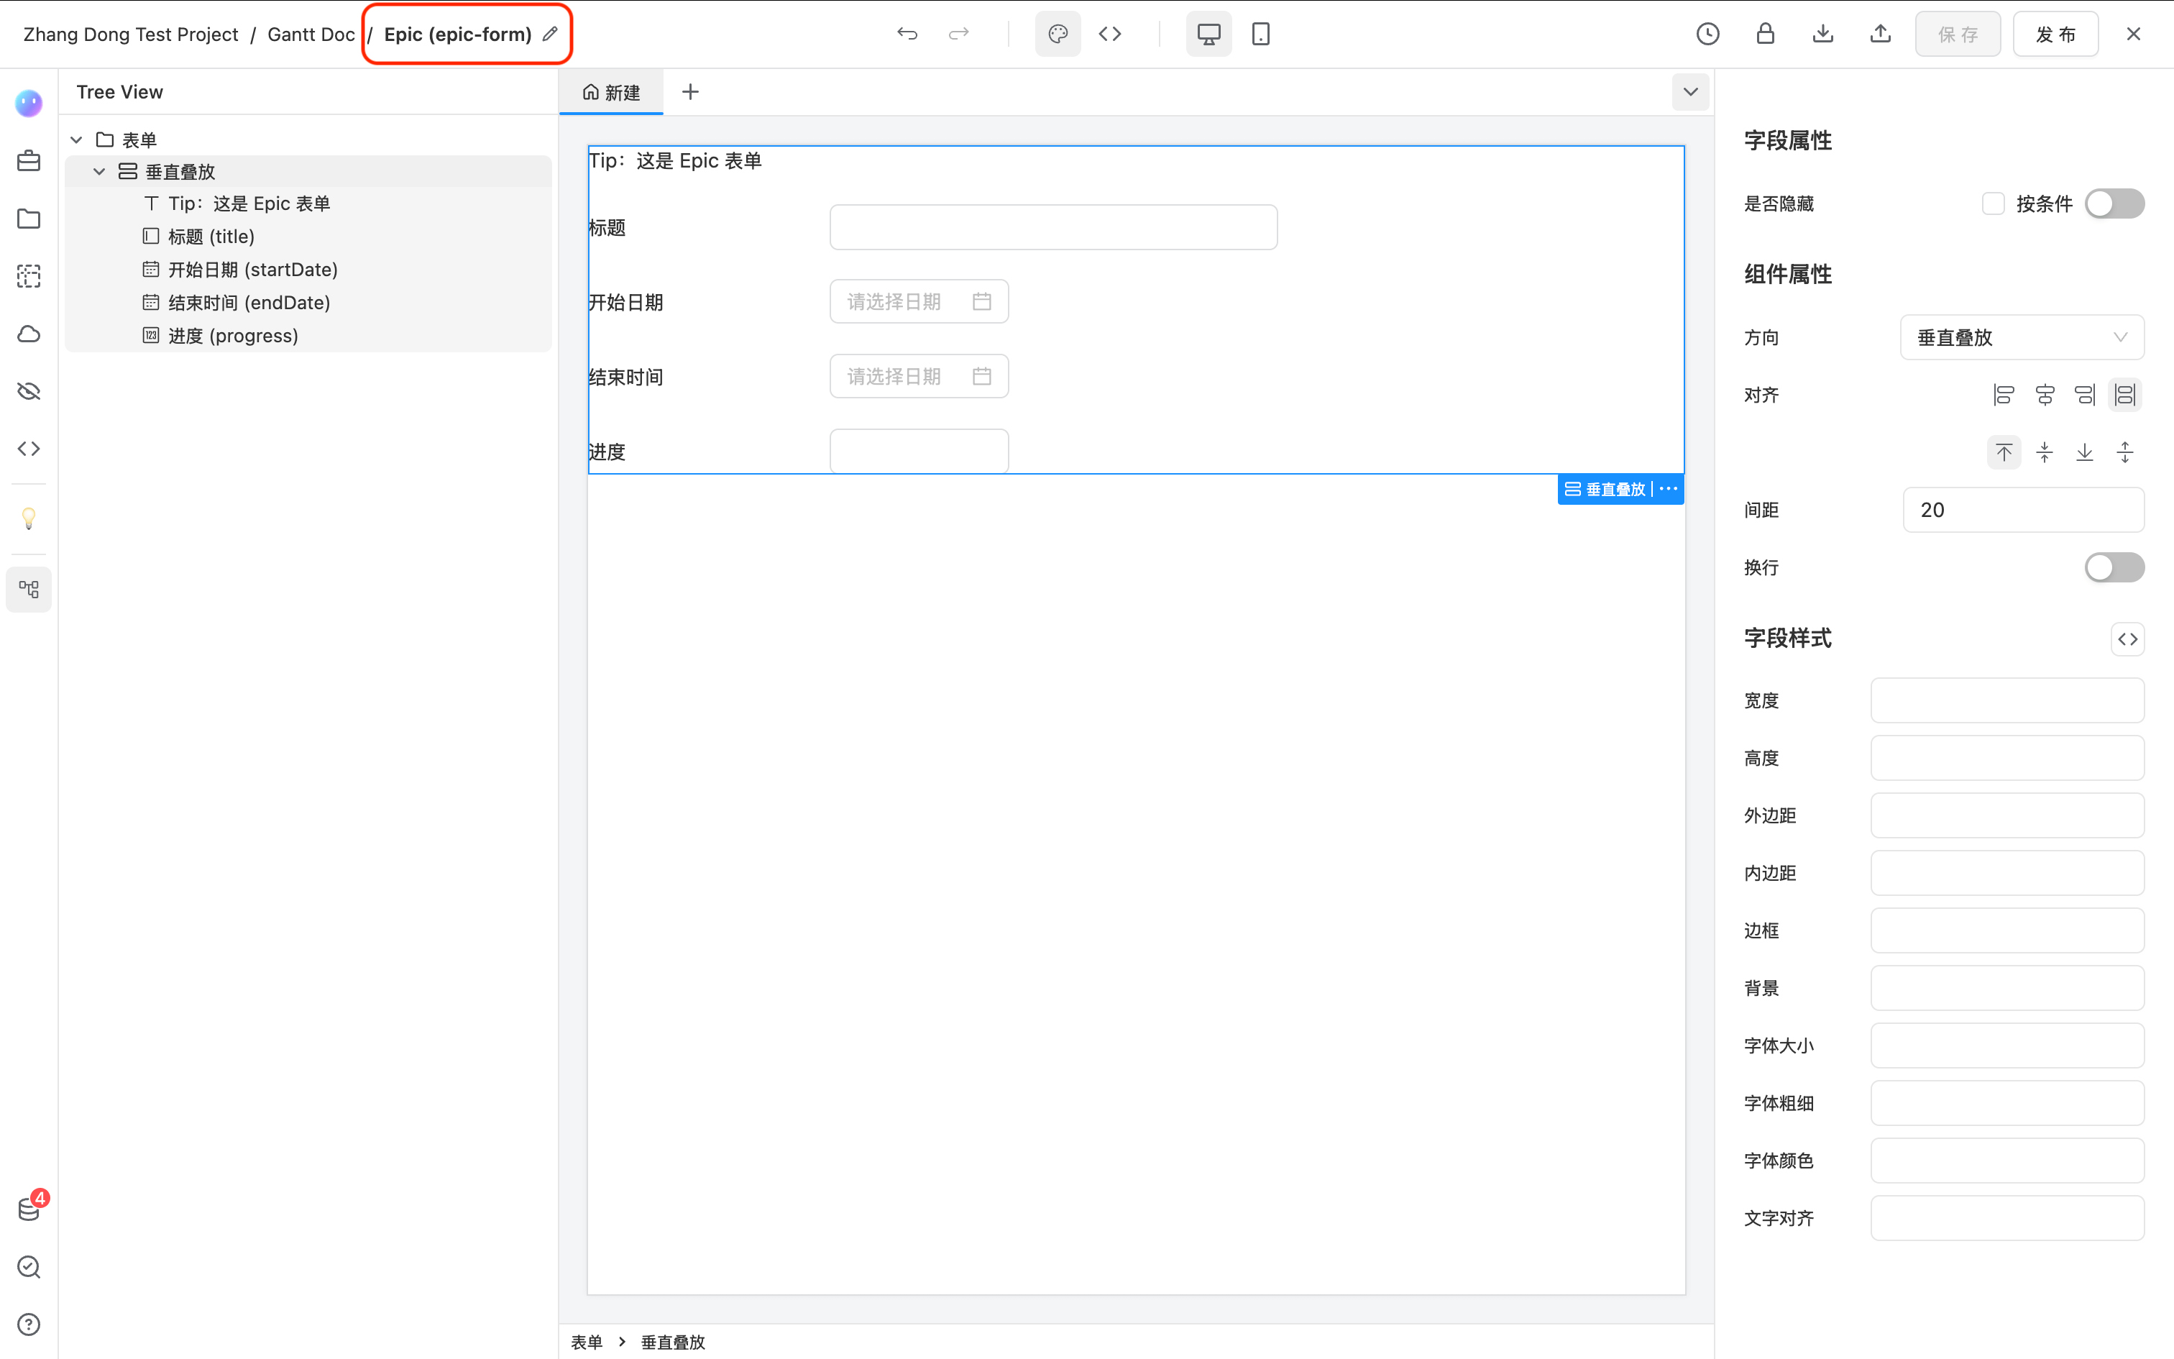Select the 新建 tab
The image size is (2174, 1359).
[611, 92]
